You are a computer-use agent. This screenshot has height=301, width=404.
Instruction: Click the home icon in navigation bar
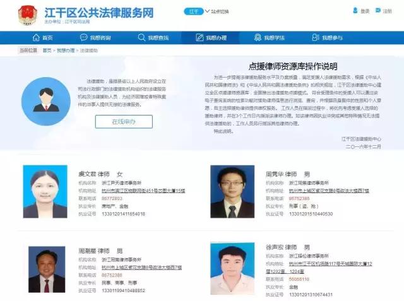36,38
